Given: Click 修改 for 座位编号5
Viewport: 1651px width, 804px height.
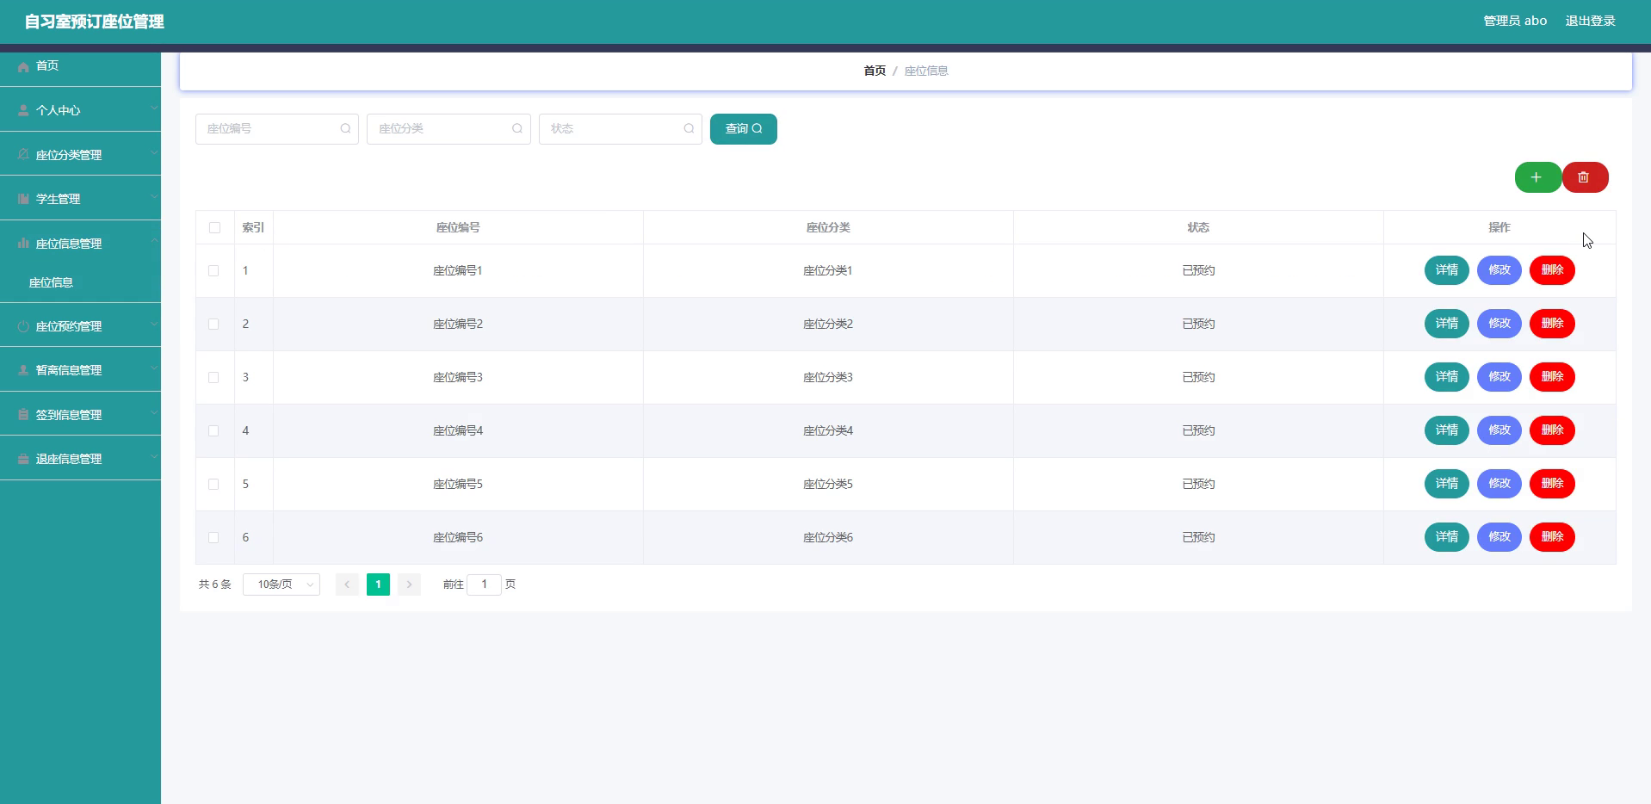Looking at the screenshot, I should (1500, 484).
